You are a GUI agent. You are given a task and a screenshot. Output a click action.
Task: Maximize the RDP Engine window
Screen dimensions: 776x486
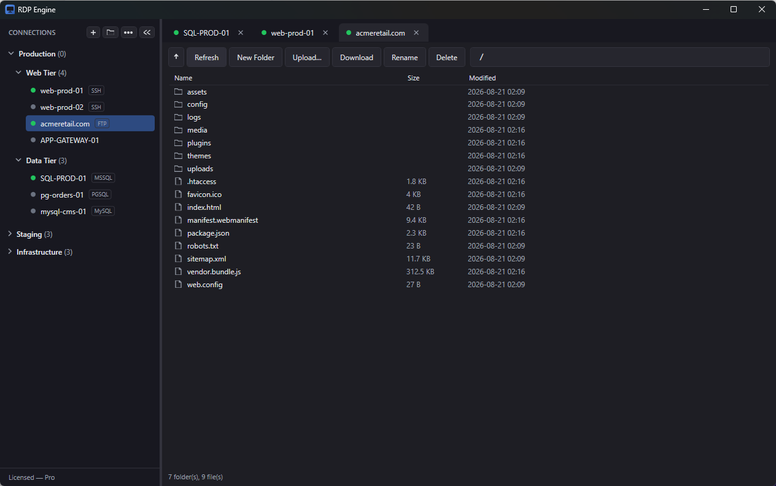(x=734, y=9)
